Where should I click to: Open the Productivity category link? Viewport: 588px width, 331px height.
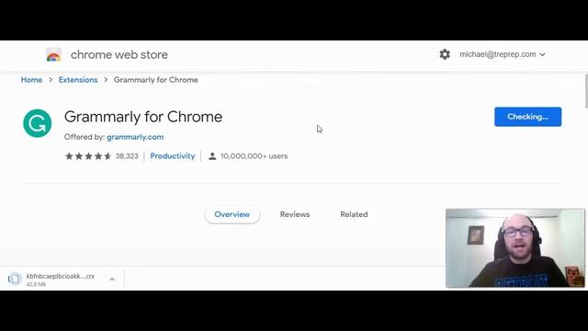pos(173,156)
